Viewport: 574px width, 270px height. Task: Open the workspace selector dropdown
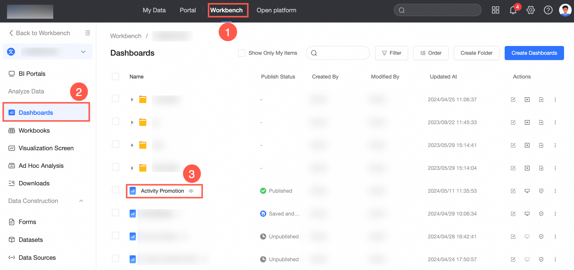click(x=48, y=52)
